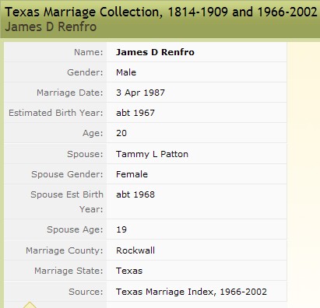This screenshot has height=308, width=320.
Task: Click the Spouse Est Birth Year label
Action: (x=67, y=201)
